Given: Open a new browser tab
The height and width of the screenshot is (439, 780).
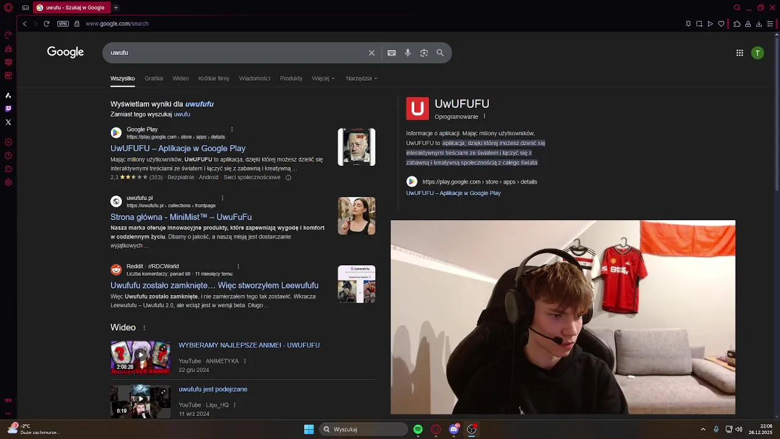Looking at the screenshot, I should pyautogui.click(x=116, y=8).
